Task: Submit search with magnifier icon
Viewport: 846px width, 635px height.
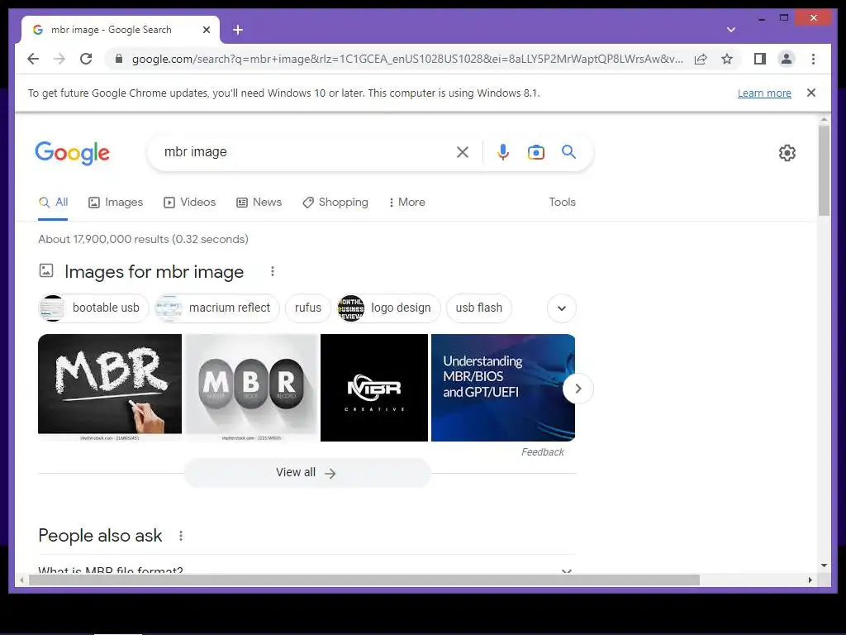Action: tap(568, 152)
